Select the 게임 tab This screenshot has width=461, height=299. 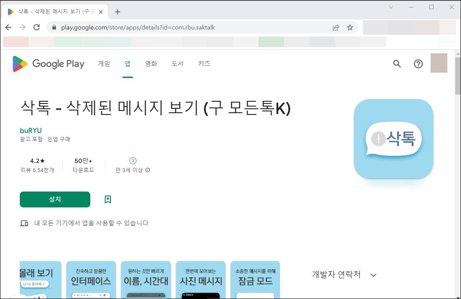(x=104, y=63)
